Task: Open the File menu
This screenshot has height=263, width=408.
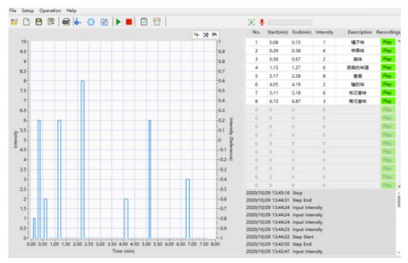Action: (13, 10)
